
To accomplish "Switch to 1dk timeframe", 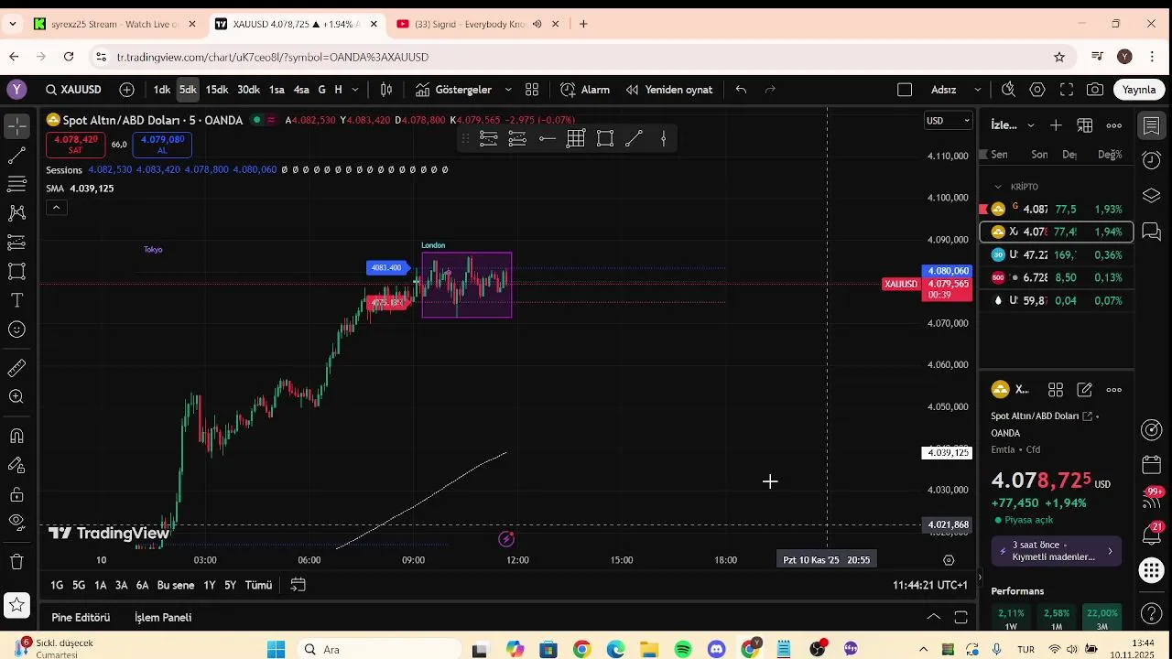I will coord(162,90).
